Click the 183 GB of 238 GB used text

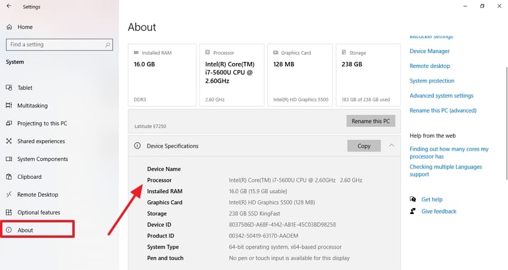click(365, 100)
